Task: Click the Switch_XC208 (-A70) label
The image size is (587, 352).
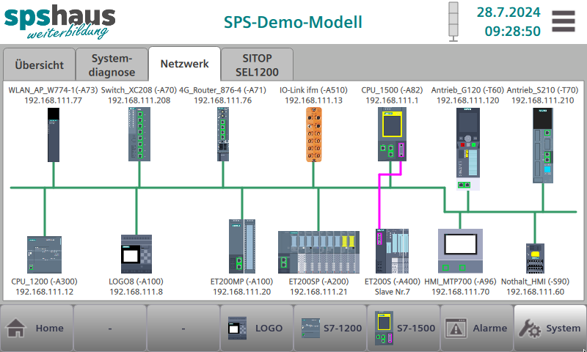Action: (x=139, y=90)
